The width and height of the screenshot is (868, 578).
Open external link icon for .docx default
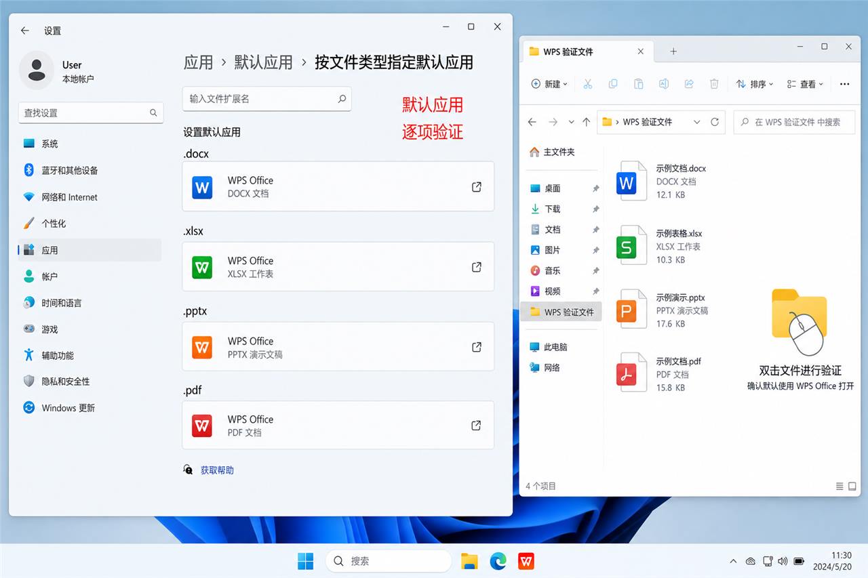(x=477, y=186)
